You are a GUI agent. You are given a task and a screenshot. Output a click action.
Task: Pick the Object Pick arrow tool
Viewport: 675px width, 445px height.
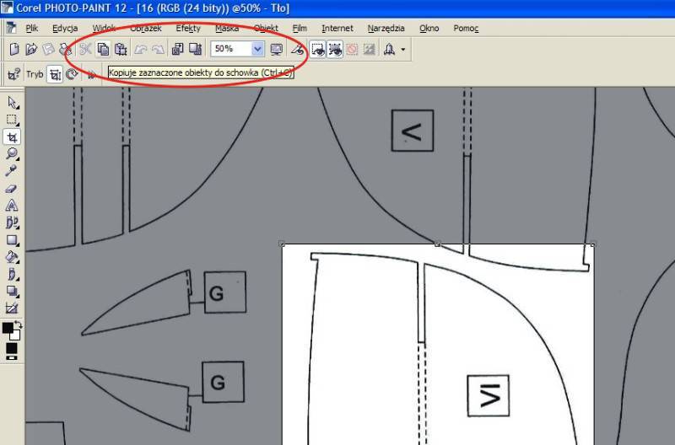pos(12,103)
